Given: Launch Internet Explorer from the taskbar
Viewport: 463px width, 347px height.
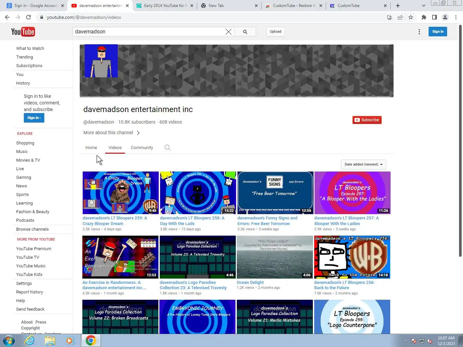Looking at the screenshot, I should coord(30,340).
